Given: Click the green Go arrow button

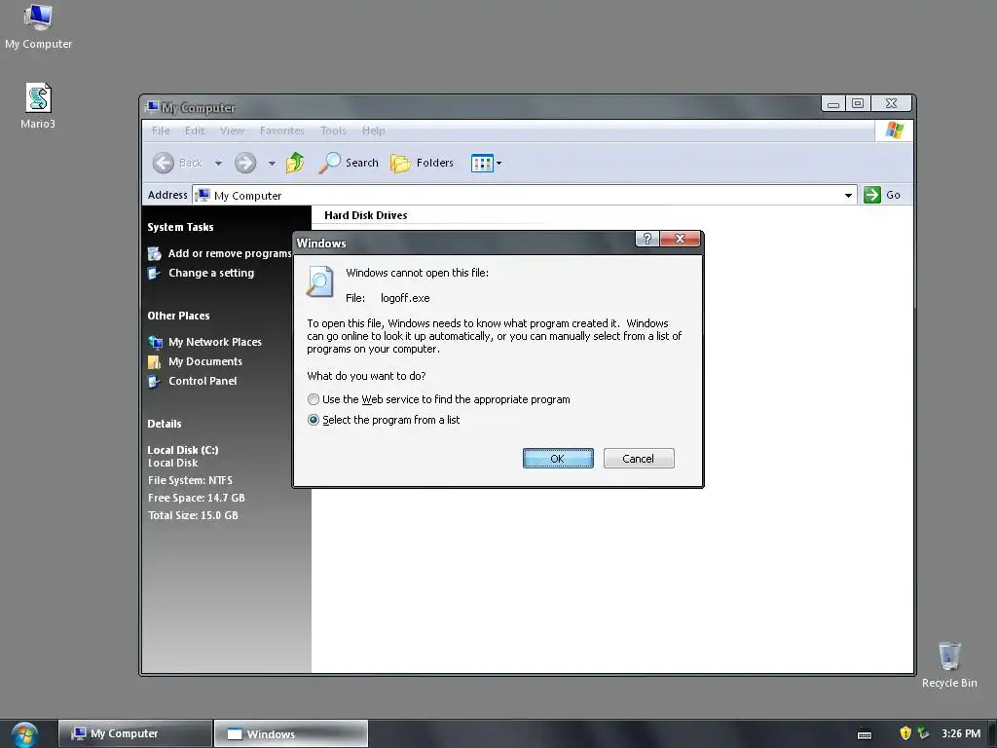Looking at the screenshot, I should pyautogui.click(x=872, y=195).
